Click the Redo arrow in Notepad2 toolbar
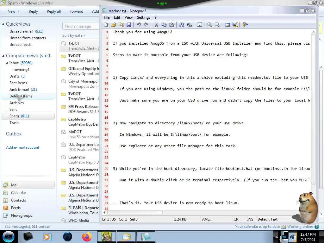Image resolution: width=324 pixels, height=243 pixels. (146, 25)
